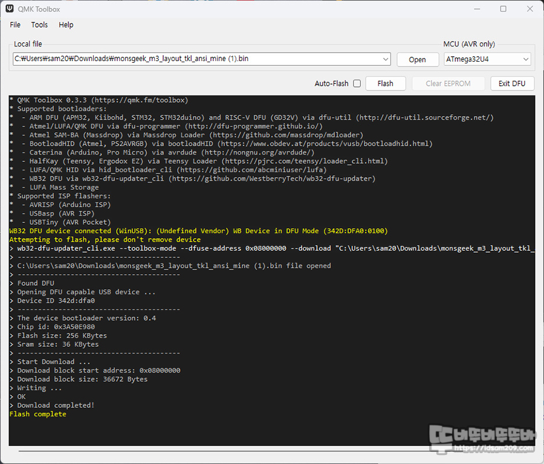
Task: Click the 'Flash complete' log line
Action: (37, 414)
